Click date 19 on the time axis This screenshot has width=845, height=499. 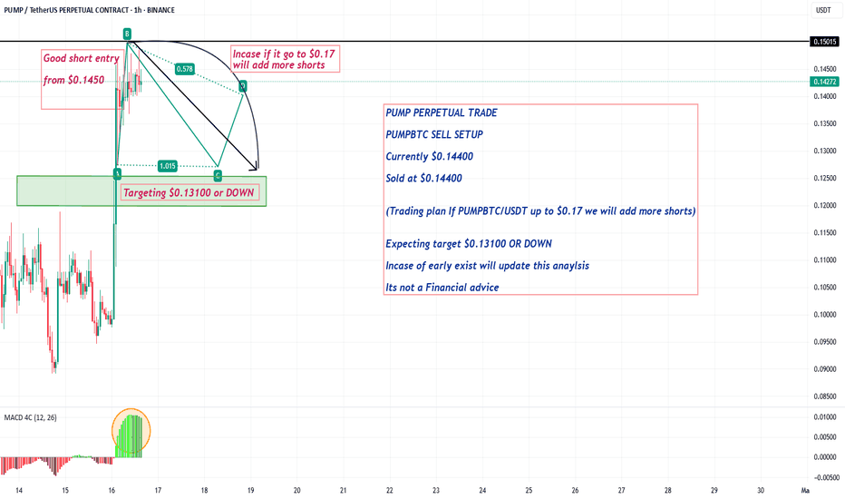click(x=250, y=490)
